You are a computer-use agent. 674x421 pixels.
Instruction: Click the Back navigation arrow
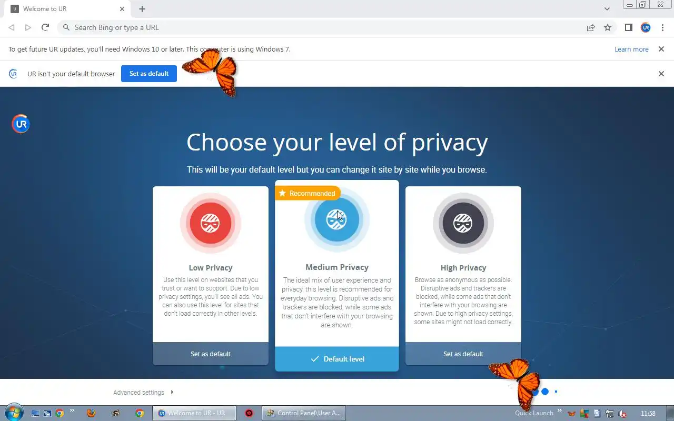coord(12,27)
